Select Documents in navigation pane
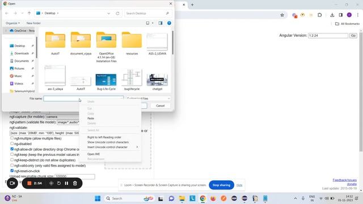The image size is (363, 204). (x=22, y=61)
